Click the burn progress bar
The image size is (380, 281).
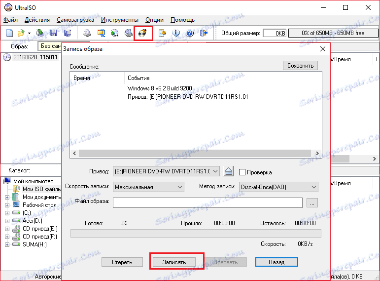click(196, 233)
